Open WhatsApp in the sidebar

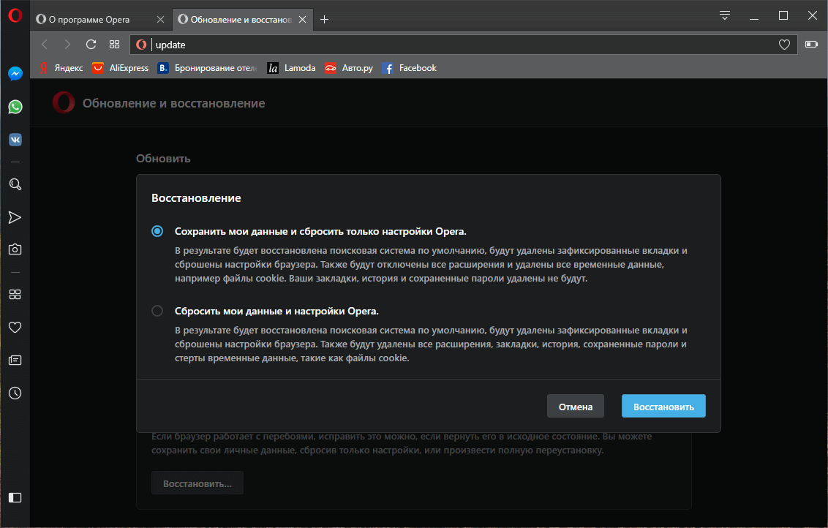(x=15, y=107)
